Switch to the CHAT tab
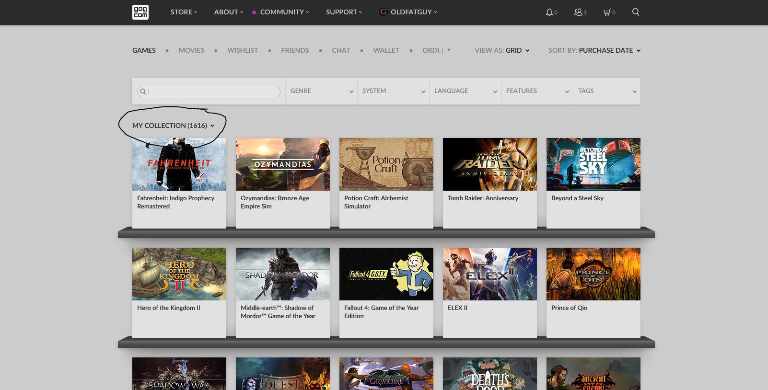 pos(341,50)
